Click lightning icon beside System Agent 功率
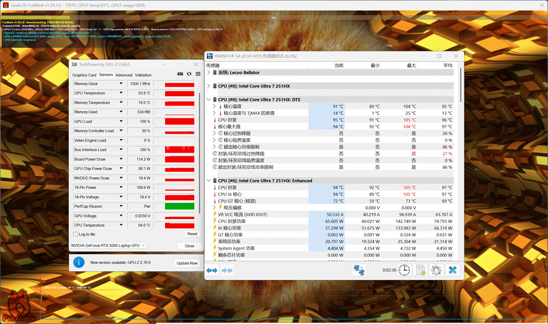The width and height of the screenshot is (548, 324). 215,248
